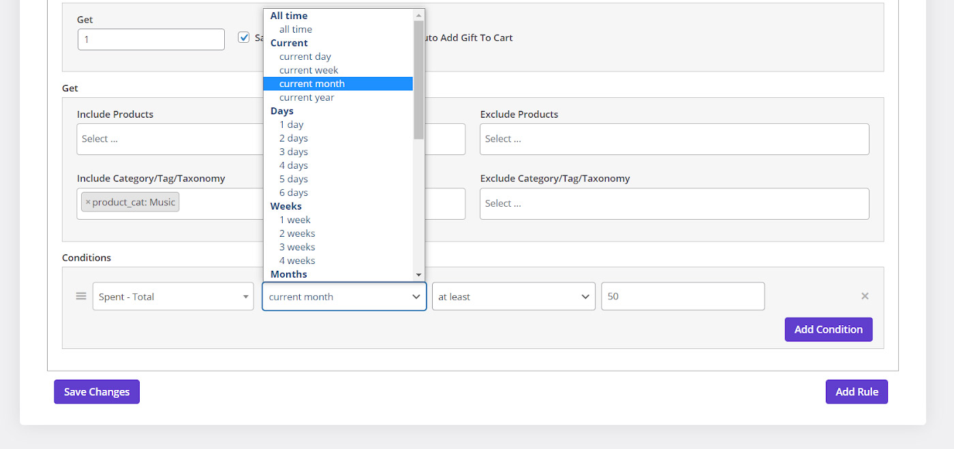Click the condition value field containing 50
Viewport: 954px width, 449px height.
coord(682,297)
